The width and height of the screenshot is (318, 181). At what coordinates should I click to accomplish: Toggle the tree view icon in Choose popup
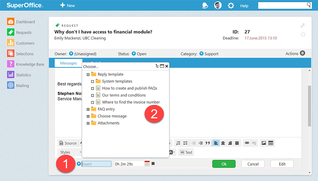157,66
